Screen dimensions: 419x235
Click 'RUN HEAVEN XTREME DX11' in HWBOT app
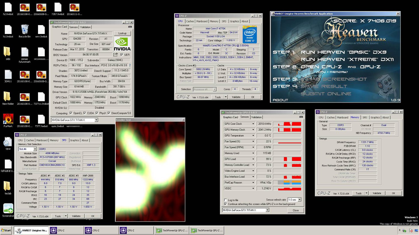click(x=347, y=59)
